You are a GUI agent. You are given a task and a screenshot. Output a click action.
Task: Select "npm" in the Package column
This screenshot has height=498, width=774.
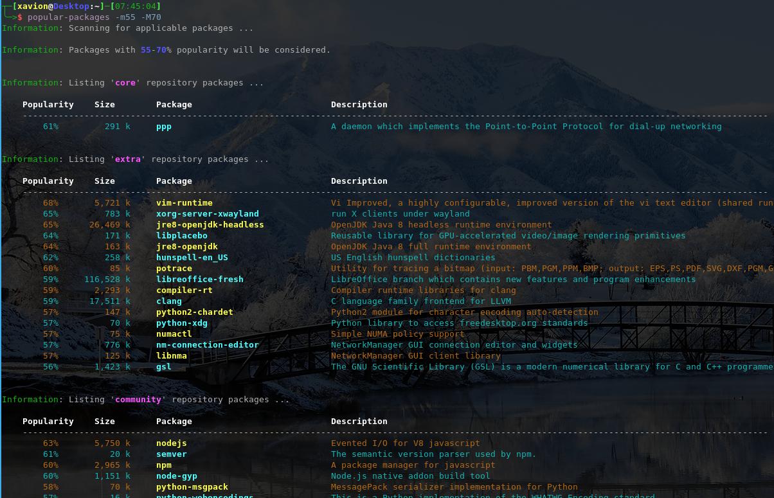[x=164, y=465]
